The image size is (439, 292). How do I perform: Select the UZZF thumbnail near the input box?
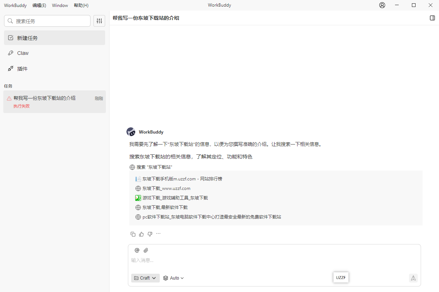tap(341, 277)
